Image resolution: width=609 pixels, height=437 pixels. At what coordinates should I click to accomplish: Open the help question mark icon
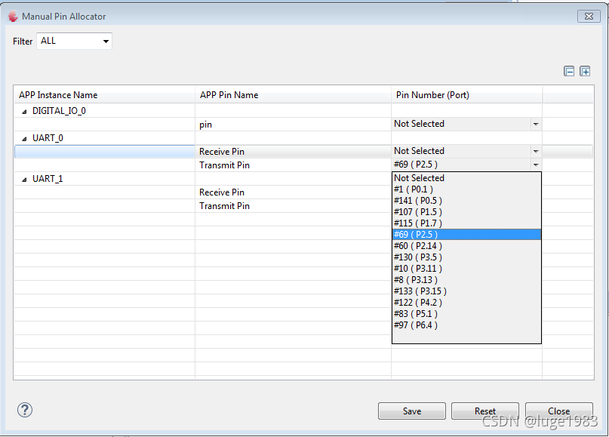pyautogui.click(x=25, y=410)
